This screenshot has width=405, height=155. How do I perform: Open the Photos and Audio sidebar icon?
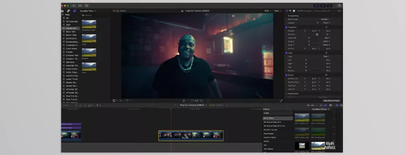click(x=68, y=11)
